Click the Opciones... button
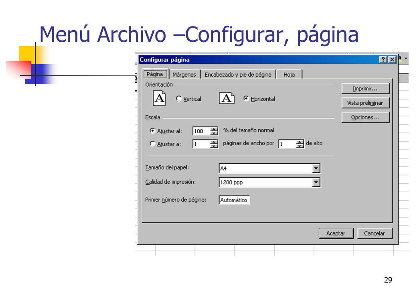417x289 pixels. click(x=365, y=117)
